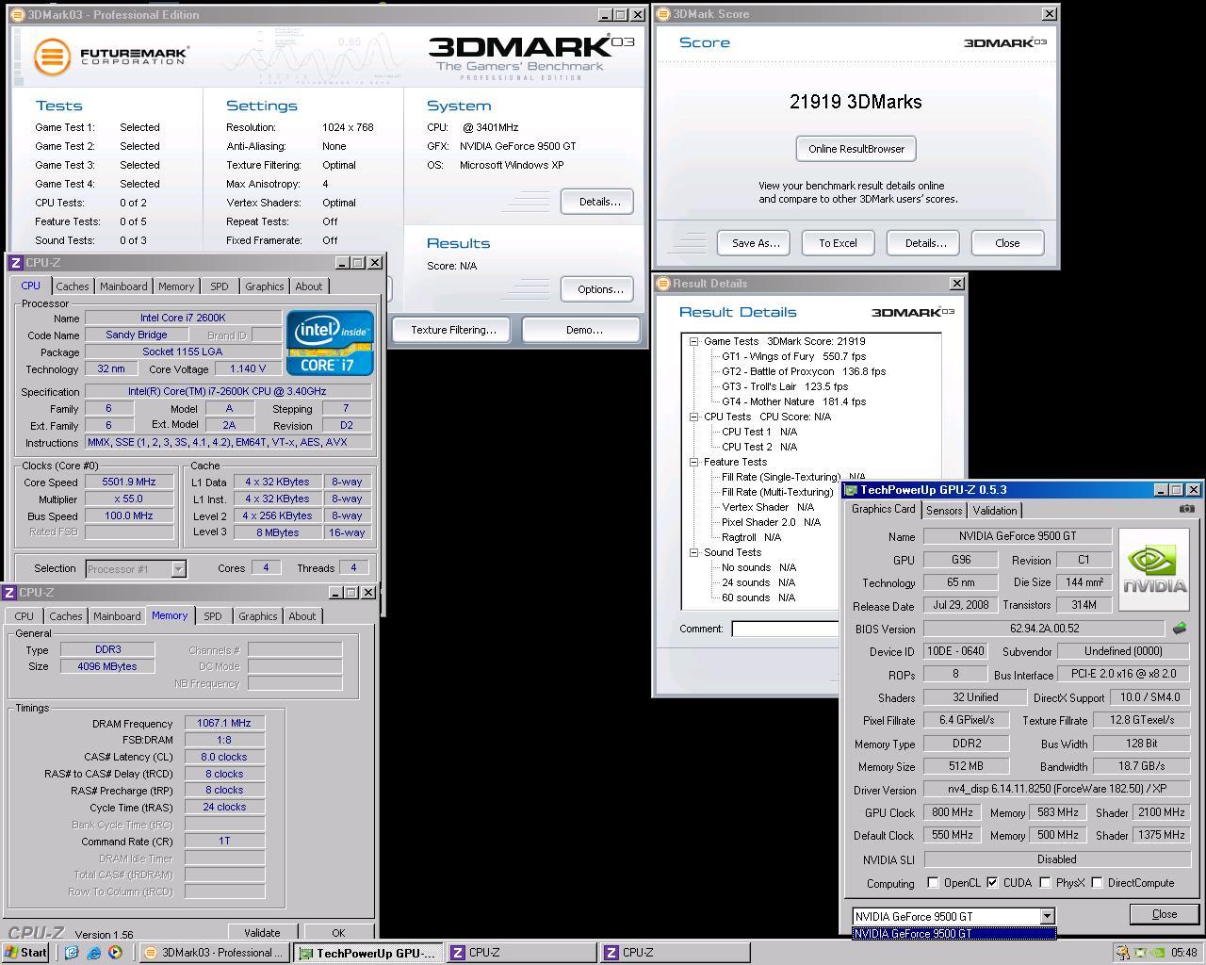Open the Graphics tab in upper CPU-Z

click(264, 286)
